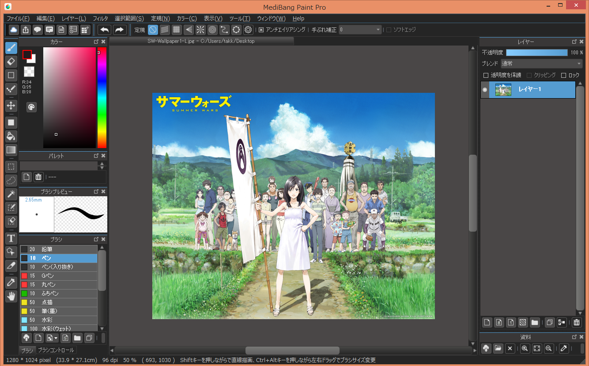
Task: Open the 編集 menu
Action: [45, 19]
